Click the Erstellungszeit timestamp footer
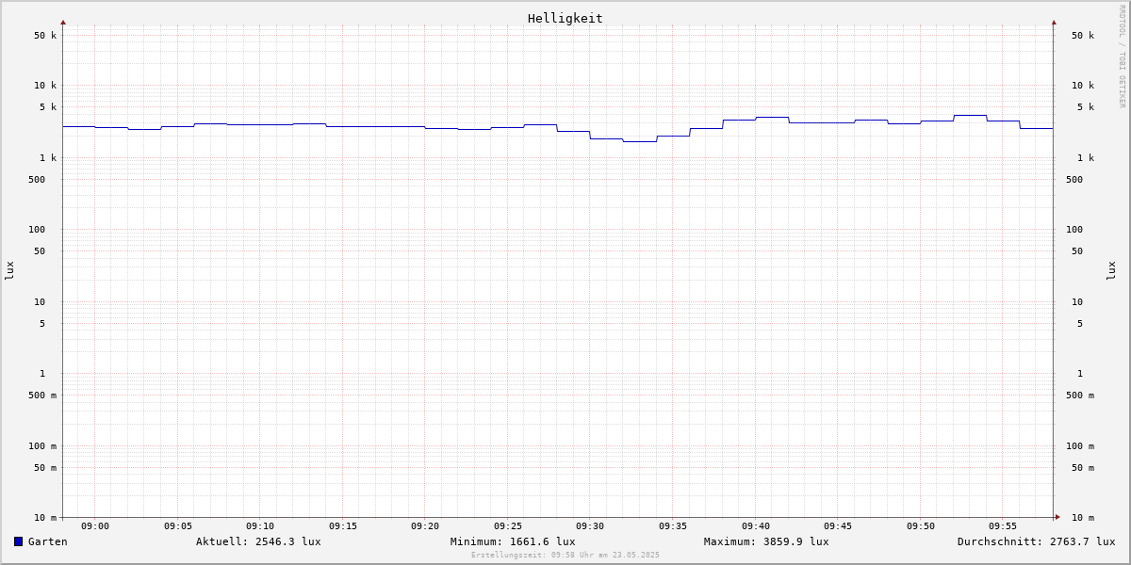This screenshot has width=1131, height=565. pos(565,556)
